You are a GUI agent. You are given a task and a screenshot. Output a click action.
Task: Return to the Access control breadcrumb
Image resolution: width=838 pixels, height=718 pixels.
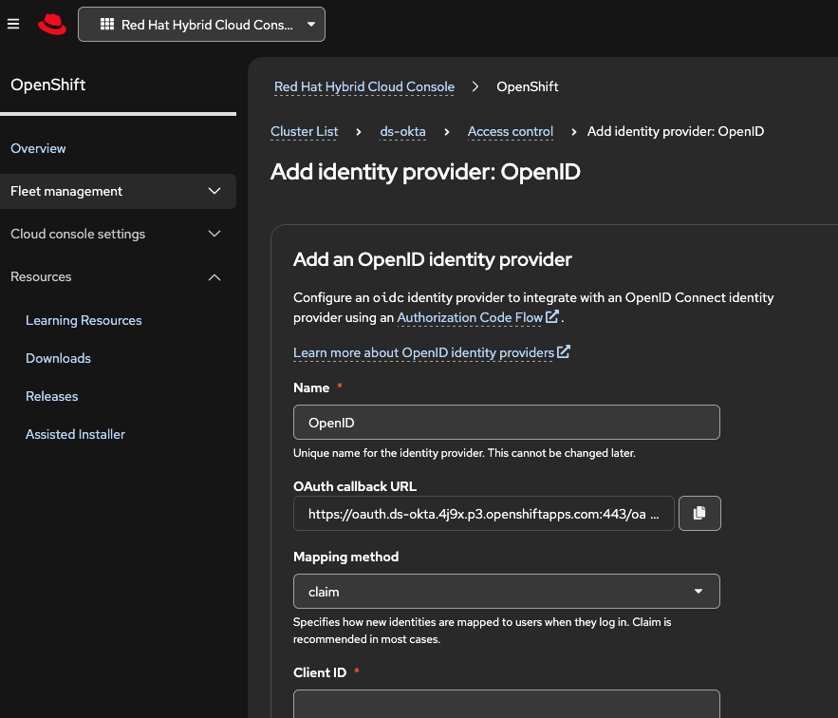pyautogui.click(x=510, y=131)
